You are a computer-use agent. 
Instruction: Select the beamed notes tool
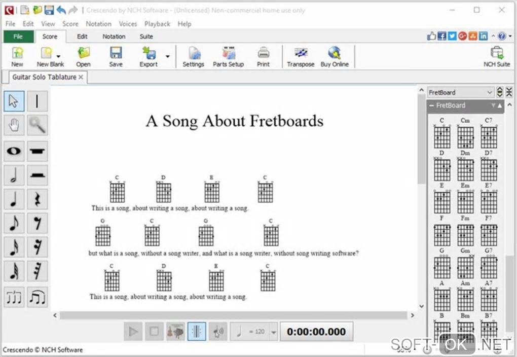point(38,297)
